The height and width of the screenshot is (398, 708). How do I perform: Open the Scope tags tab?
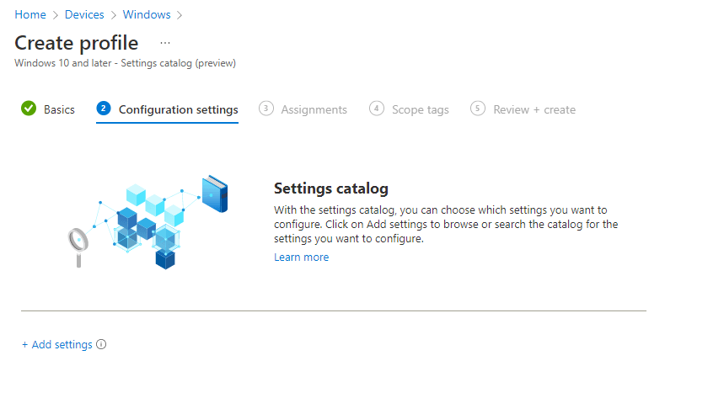(420, 109)
